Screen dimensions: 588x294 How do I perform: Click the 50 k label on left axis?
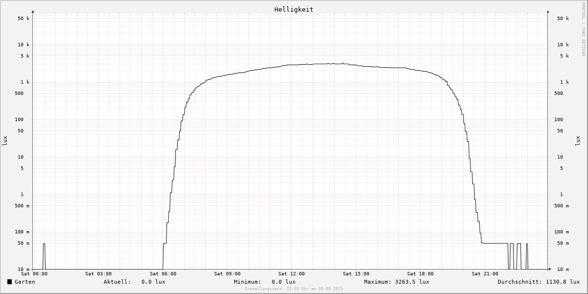(x=24, y=19)
